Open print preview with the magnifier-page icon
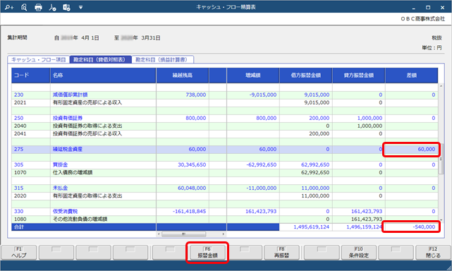Viewport: 452px width, 271px height. pos(24,8)
